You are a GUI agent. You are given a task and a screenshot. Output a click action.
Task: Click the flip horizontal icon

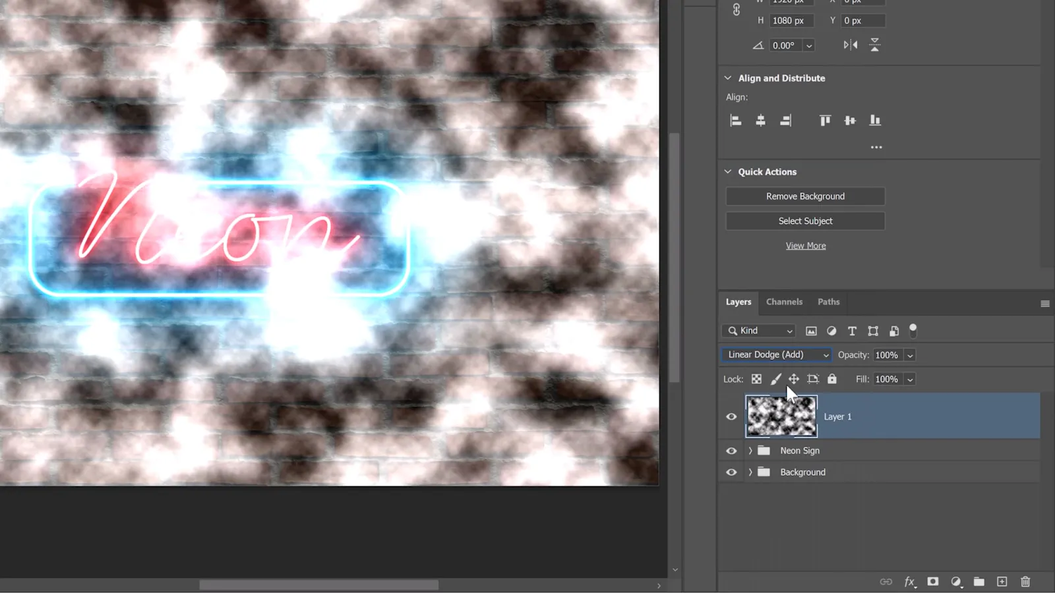coord(851,45)
